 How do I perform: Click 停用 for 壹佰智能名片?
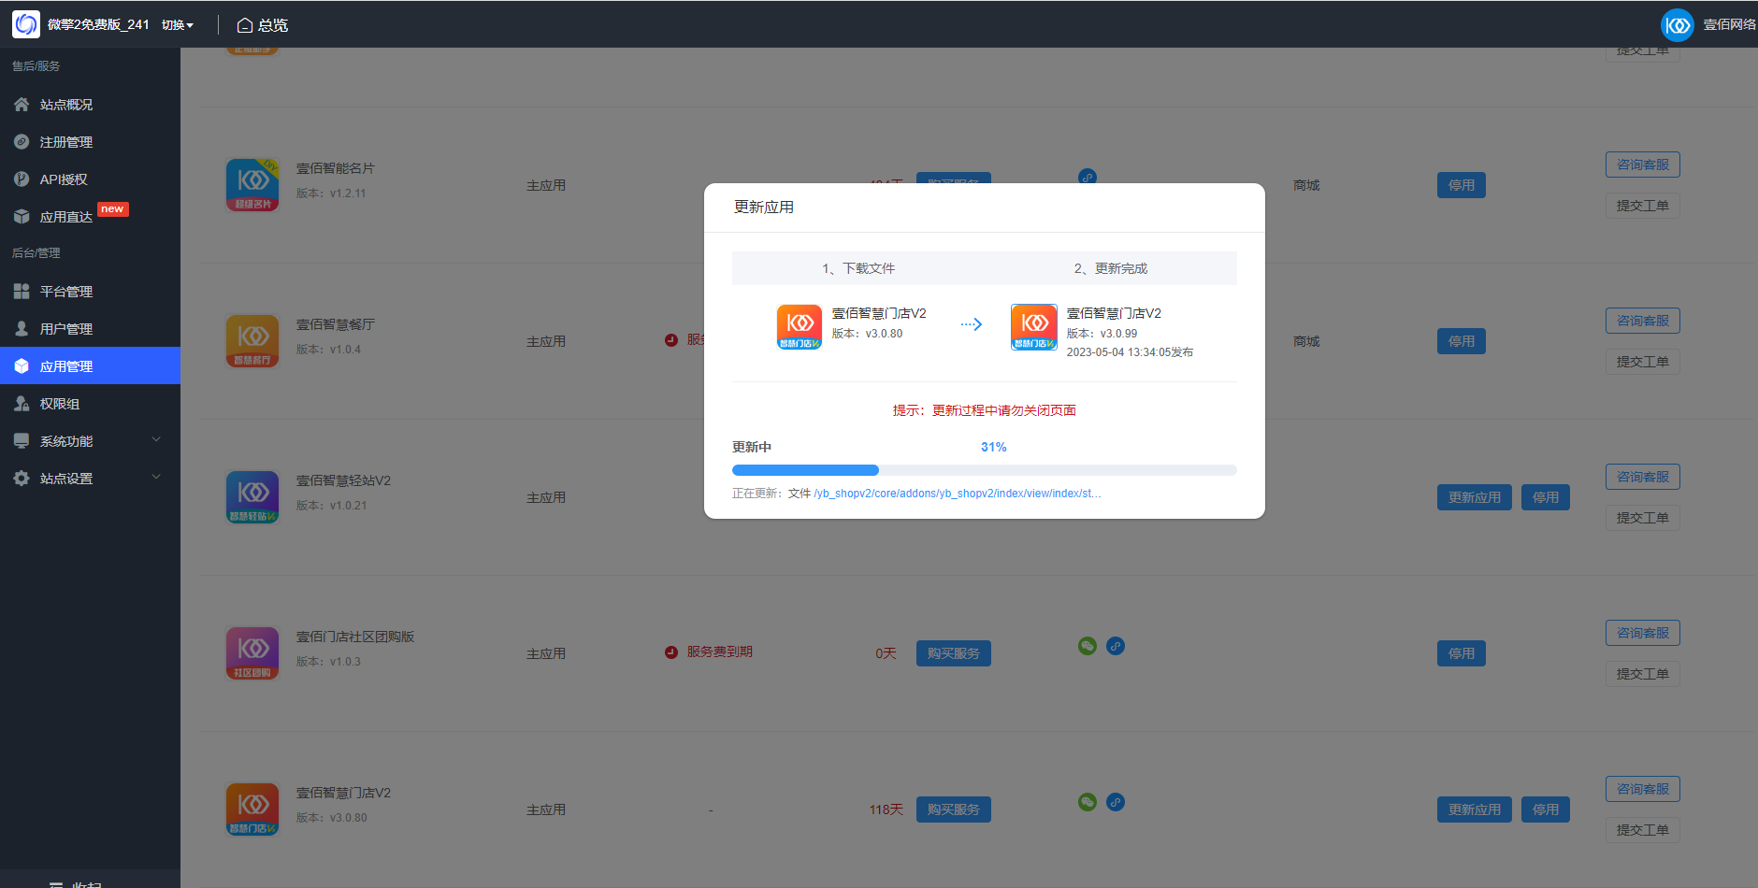pos(1462,185)
